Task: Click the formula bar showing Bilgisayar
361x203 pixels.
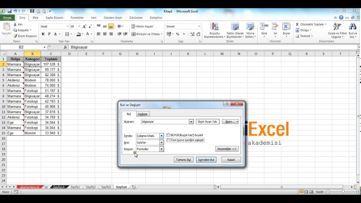Action: (x=213, y=47)
